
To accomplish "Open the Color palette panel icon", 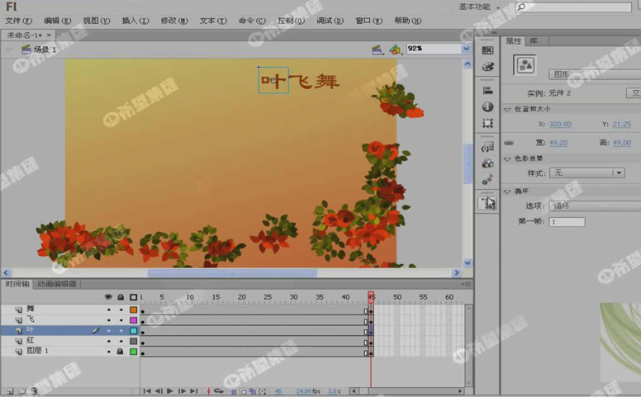I will coord(487,66).
